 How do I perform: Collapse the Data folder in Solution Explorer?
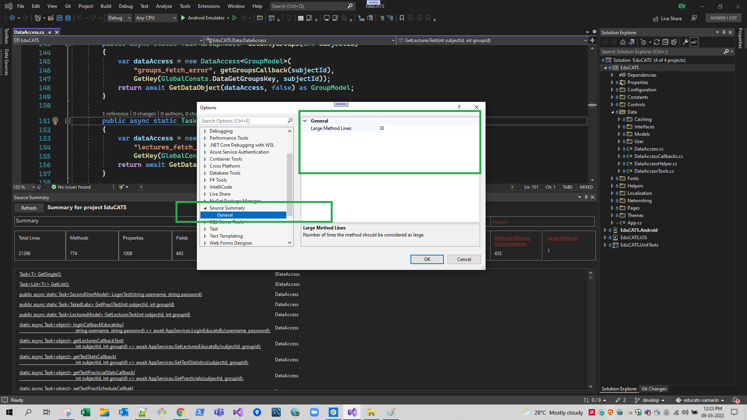coord(612,112)
